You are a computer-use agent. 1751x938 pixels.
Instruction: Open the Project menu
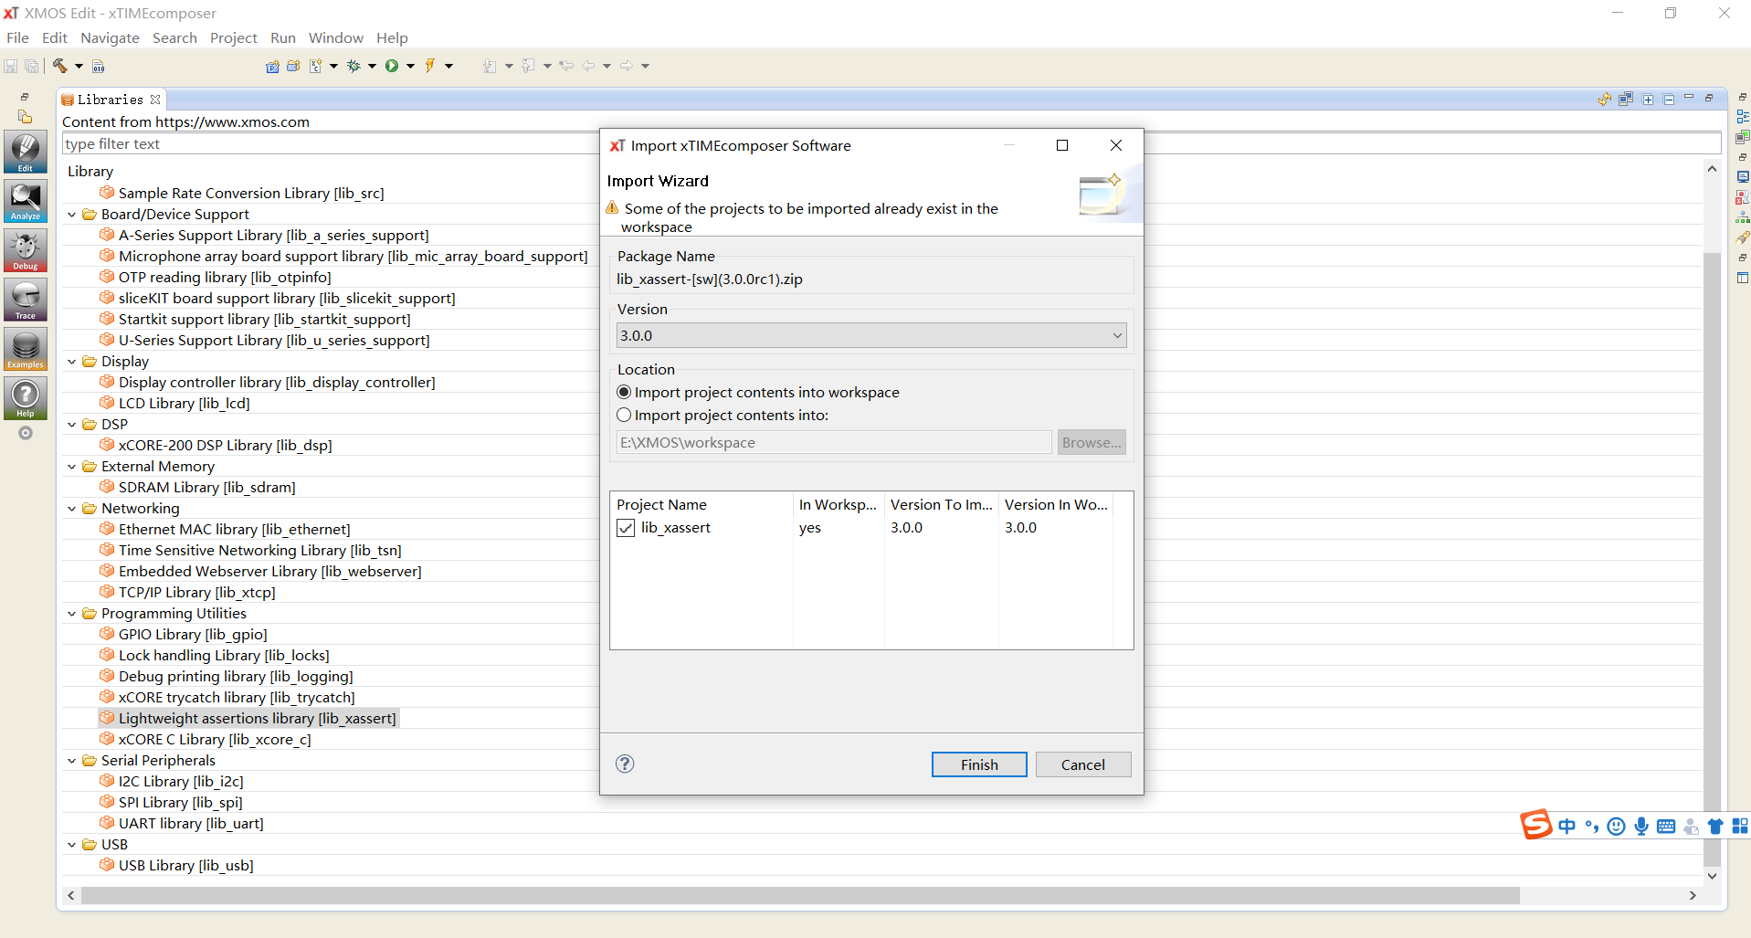click(x=234, y=37)
